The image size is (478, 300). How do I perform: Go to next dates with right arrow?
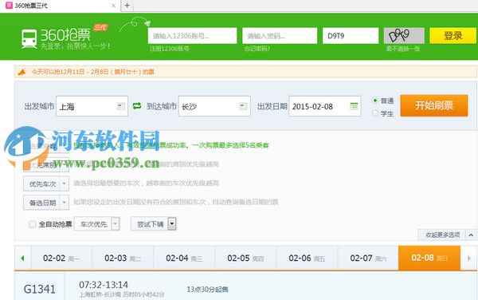point(469,259)
